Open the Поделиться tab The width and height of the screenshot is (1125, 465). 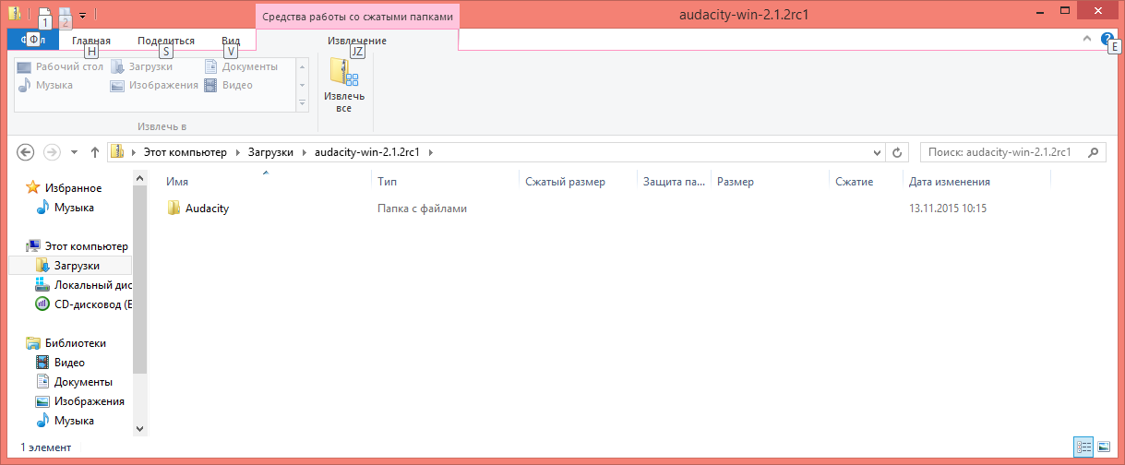[166, 41]
